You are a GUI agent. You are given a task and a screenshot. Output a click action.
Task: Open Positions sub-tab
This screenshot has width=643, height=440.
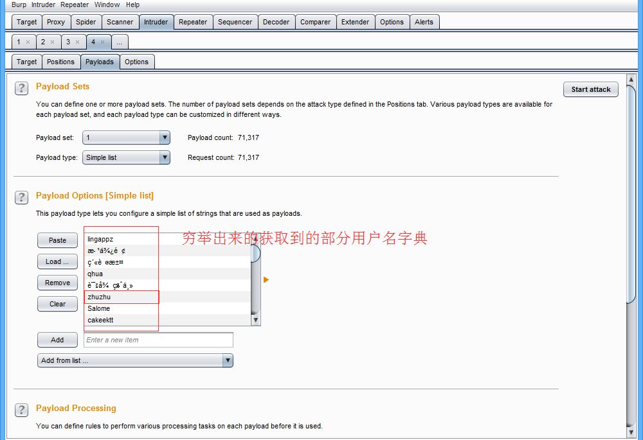(x=60, y=62)
